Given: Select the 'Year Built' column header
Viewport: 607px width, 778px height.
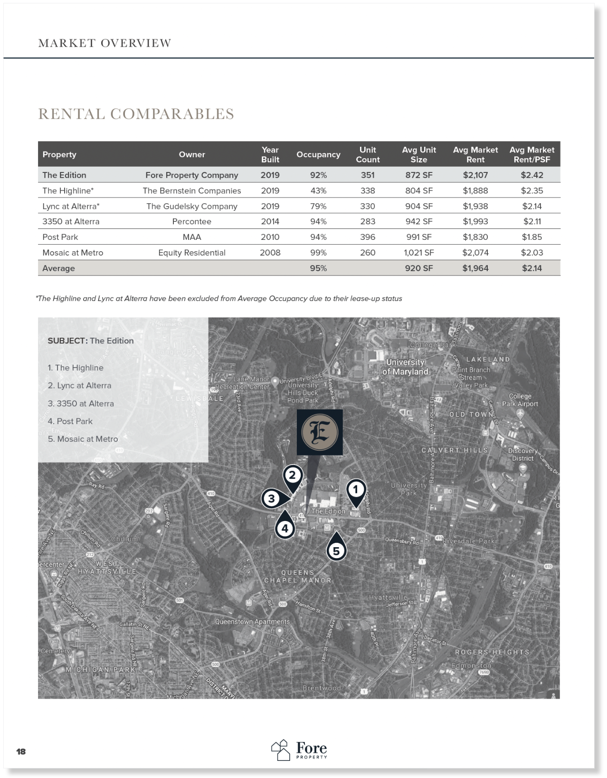Looking at the screenshot, I should [270, 154].
